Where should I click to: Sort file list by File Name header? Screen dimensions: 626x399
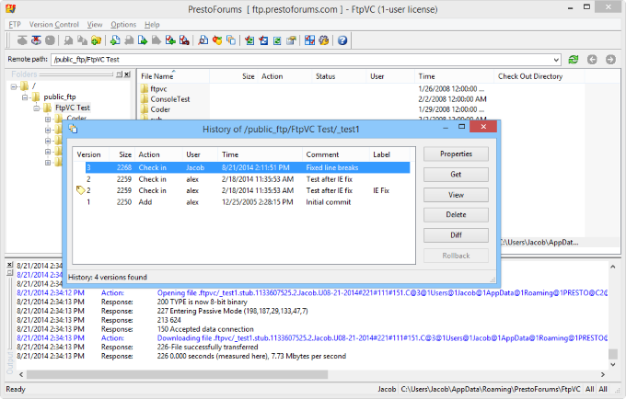(174, 76)
